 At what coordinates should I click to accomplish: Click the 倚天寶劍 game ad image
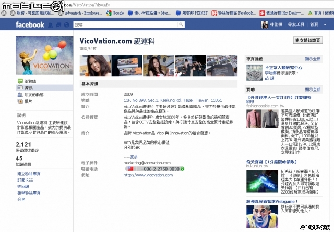(x=262, y=181)
